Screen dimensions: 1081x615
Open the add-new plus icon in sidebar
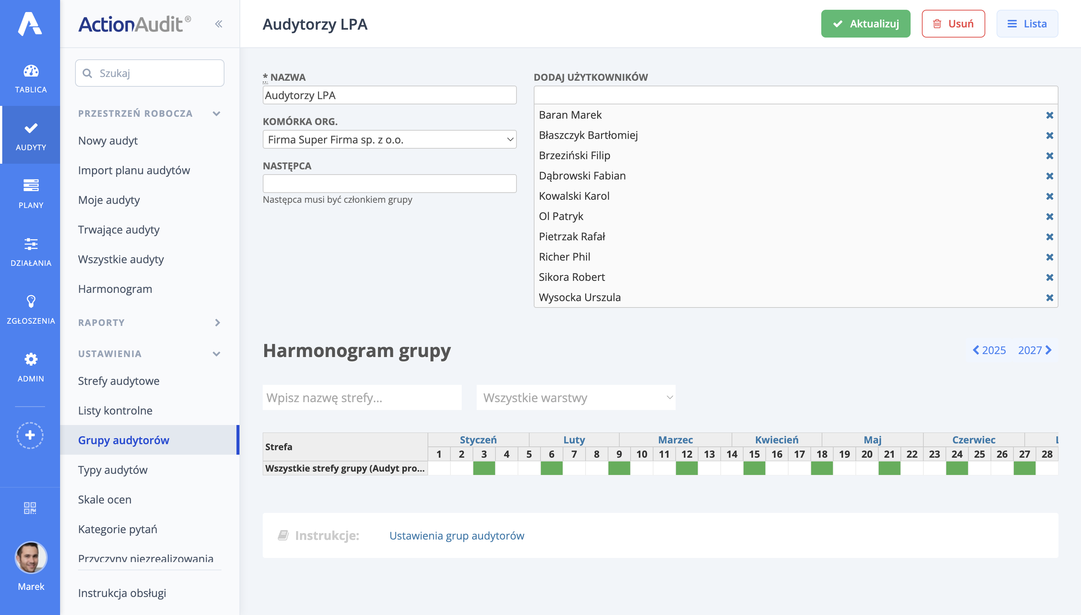tap(30, 435)
